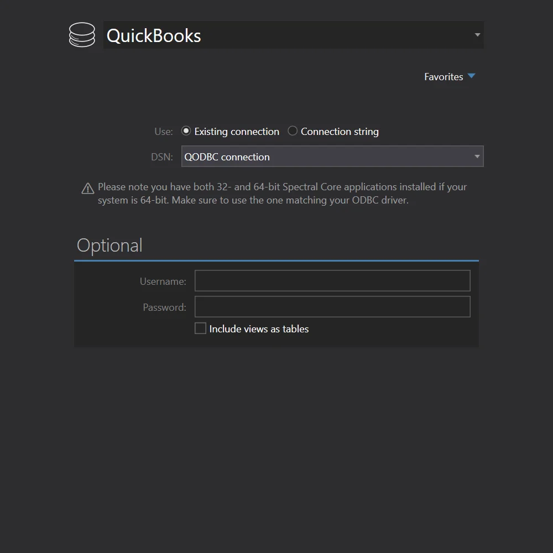Select the Existing connection radio button

pos(186,131)
